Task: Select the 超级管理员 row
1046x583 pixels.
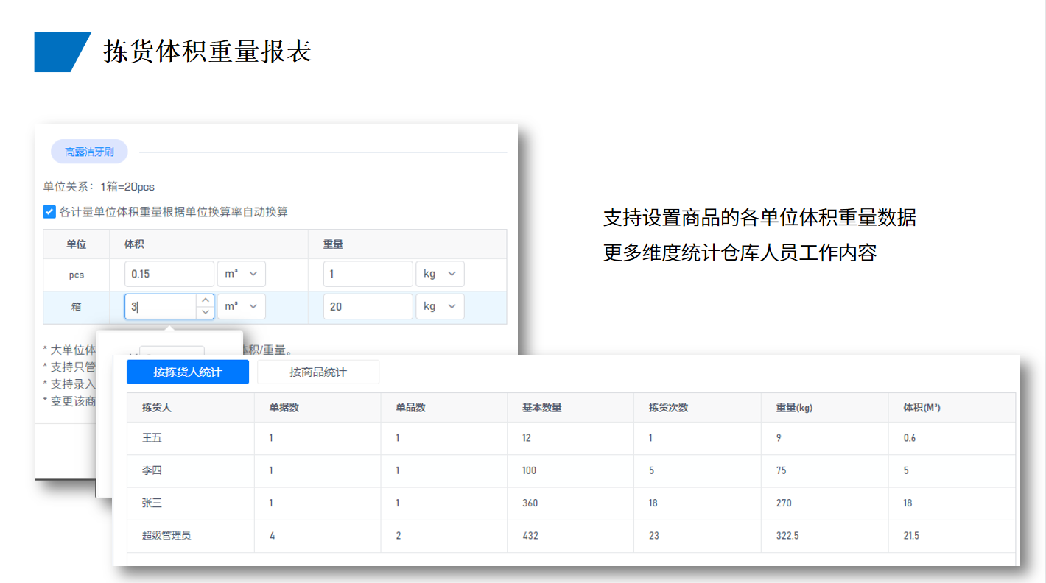Action: 166,535
